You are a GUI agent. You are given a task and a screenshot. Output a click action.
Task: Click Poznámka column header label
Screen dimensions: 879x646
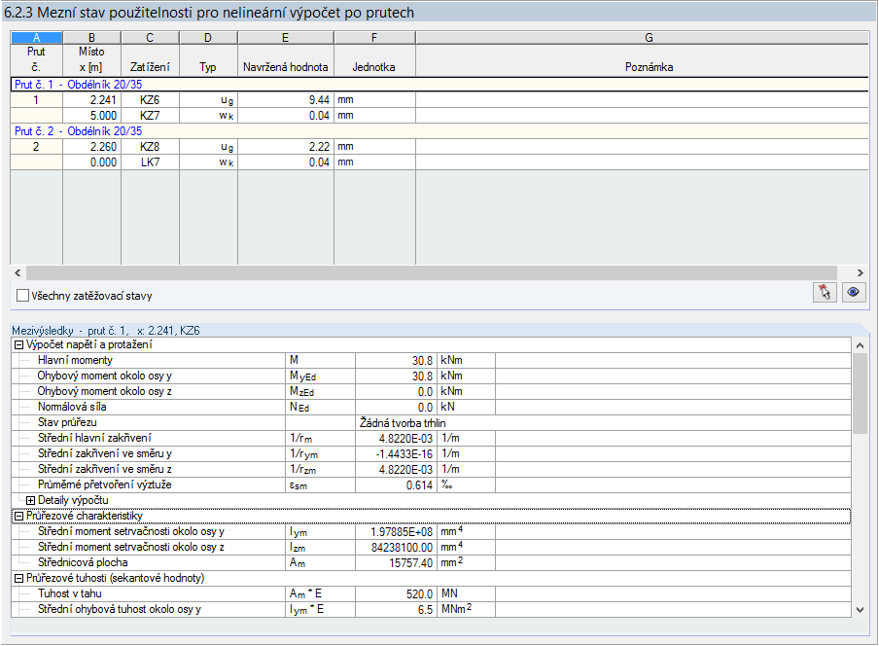tap(650, 67)
